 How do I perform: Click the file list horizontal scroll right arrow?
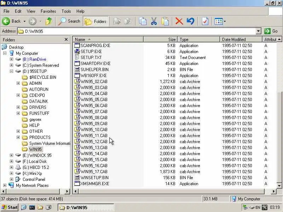tap(273, 191)
